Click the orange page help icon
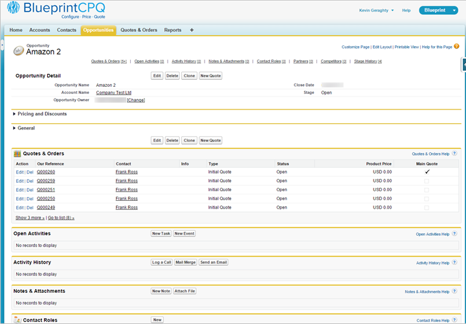 point(456,47)
